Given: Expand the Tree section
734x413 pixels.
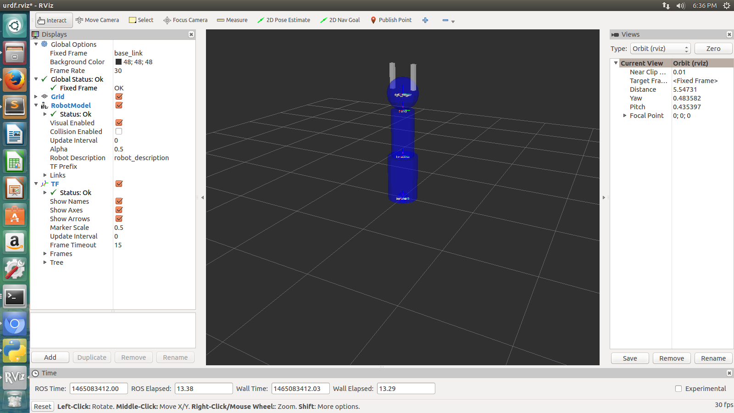Looking at the screenshot, I should 45,262.
